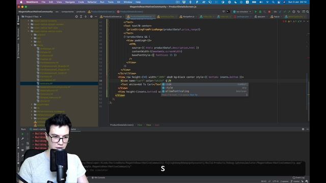Click inside the Icon tag on line 58

point(146,81)
